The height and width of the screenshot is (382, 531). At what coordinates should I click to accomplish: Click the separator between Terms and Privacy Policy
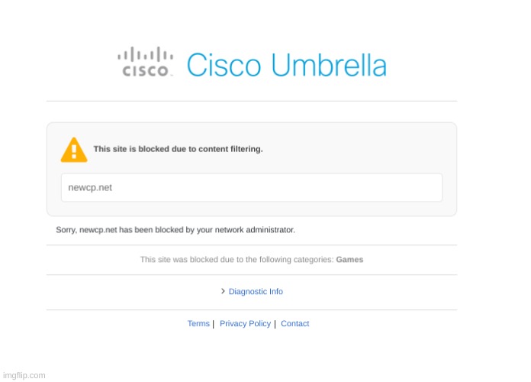[x=213, y=324]
